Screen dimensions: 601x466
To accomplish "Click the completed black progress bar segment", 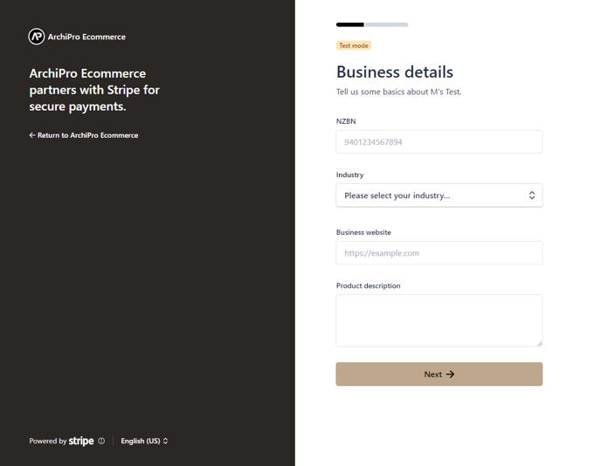I will (x=350, y=24).
